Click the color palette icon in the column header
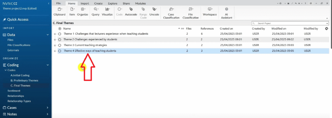 326,29
